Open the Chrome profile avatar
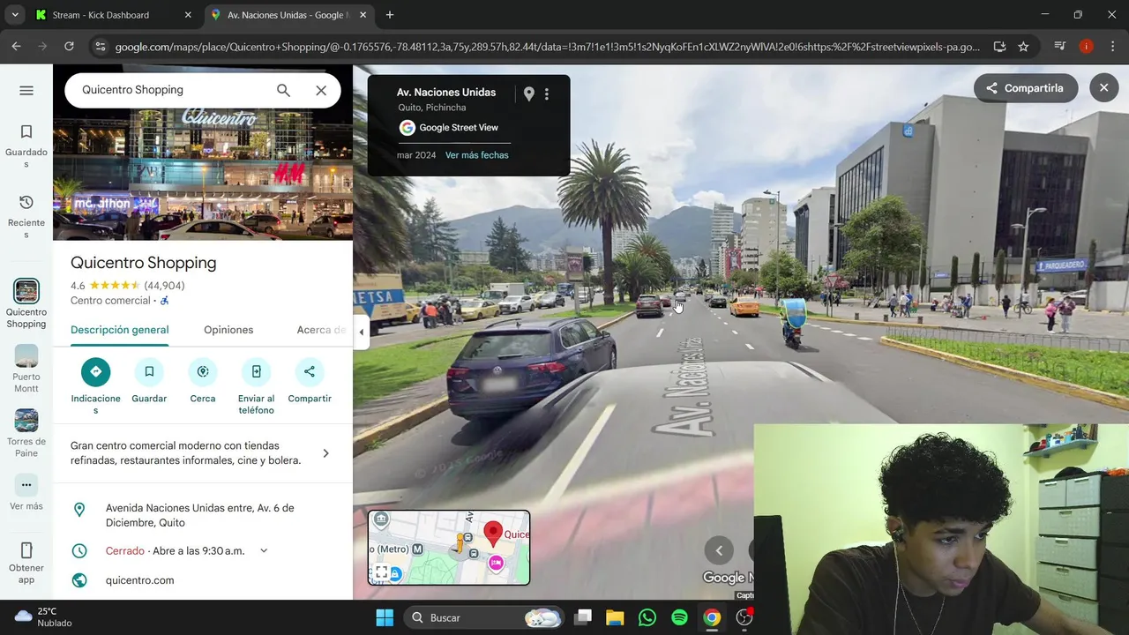Viewport: 1129px width, 635px height. tap(1087, 47)
